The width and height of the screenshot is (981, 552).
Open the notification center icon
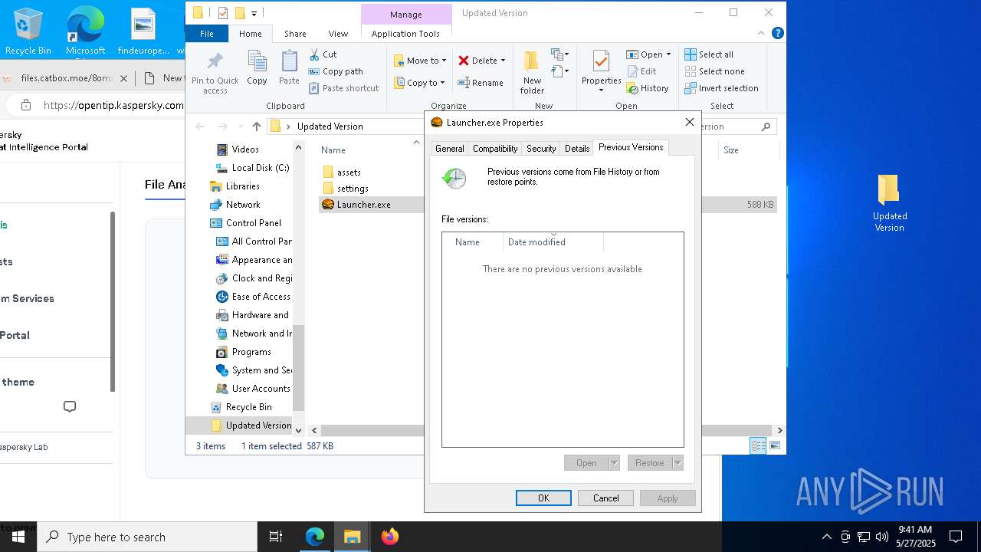[x=956, y=537]
